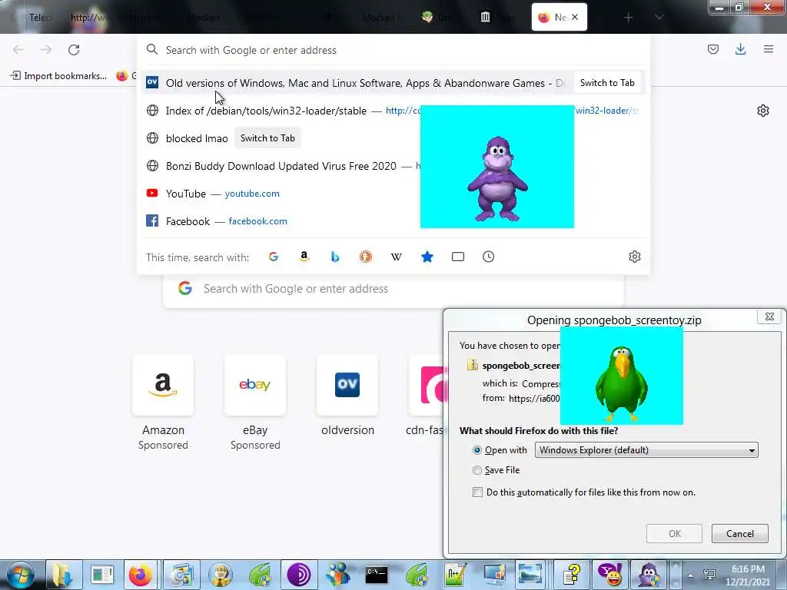Search open tabs using the tabs icon
Viewport: 787px width, 590px height.
458,257
